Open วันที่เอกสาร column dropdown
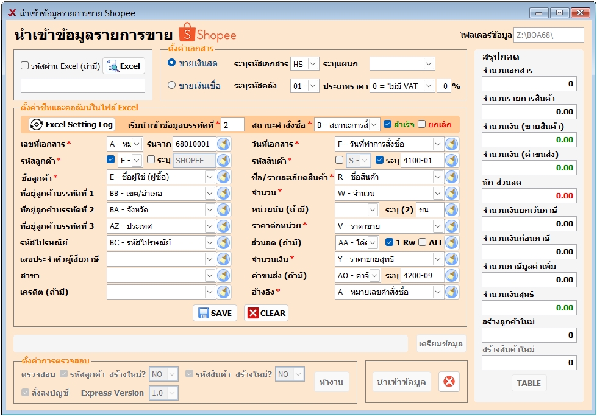This screenshot has height=417, width=597. (437, 144)
